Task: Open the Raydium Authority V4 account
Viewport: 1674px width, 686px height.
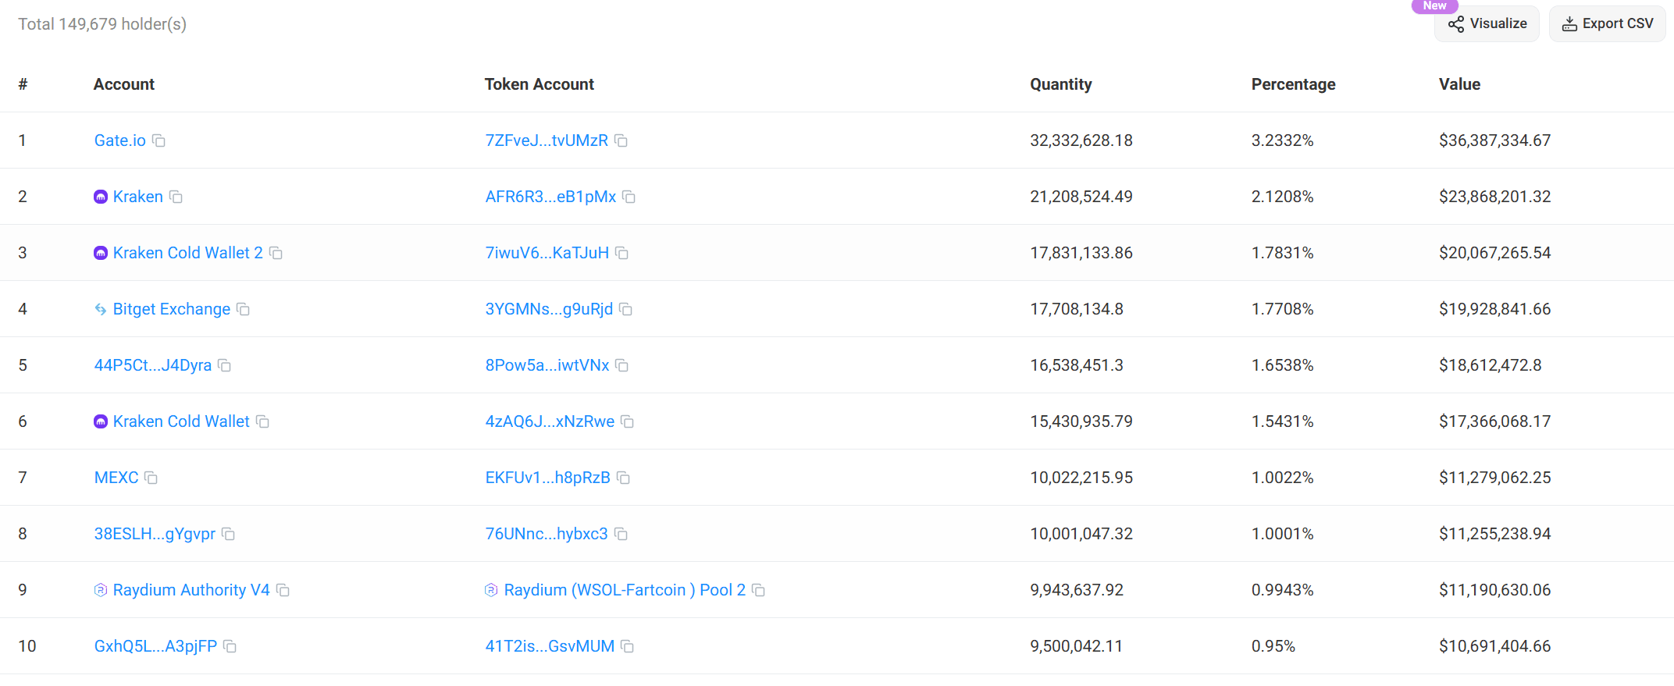Action: click(x=191, y=590)
